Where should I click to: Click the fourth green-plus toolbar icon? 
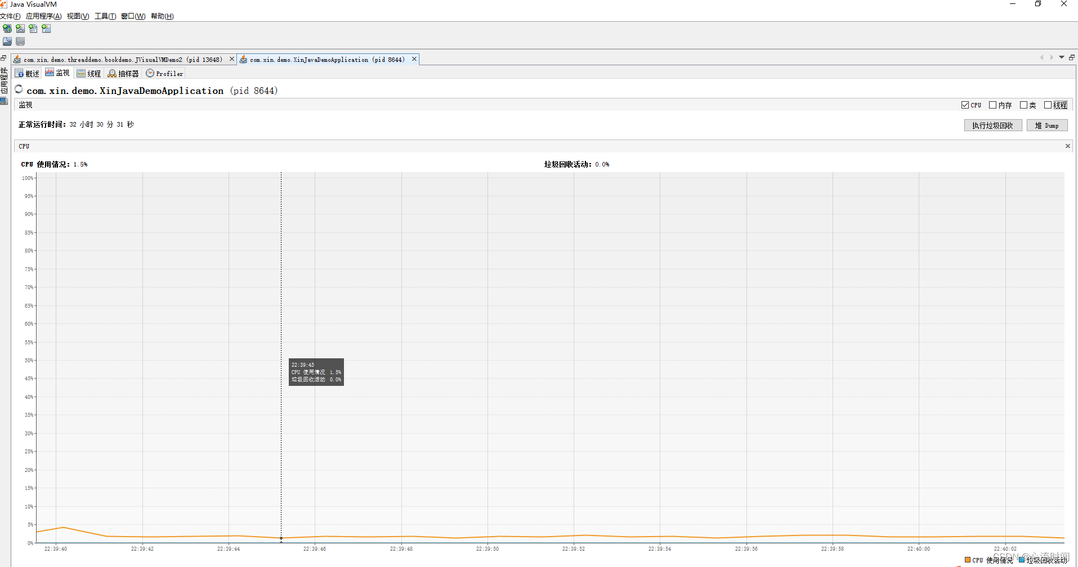pos(46,29)
